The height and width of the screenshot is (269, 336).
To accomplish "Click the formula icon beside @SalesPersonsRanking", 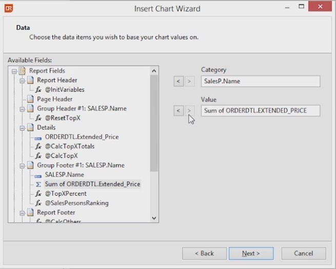I will (x=38, y=203).
